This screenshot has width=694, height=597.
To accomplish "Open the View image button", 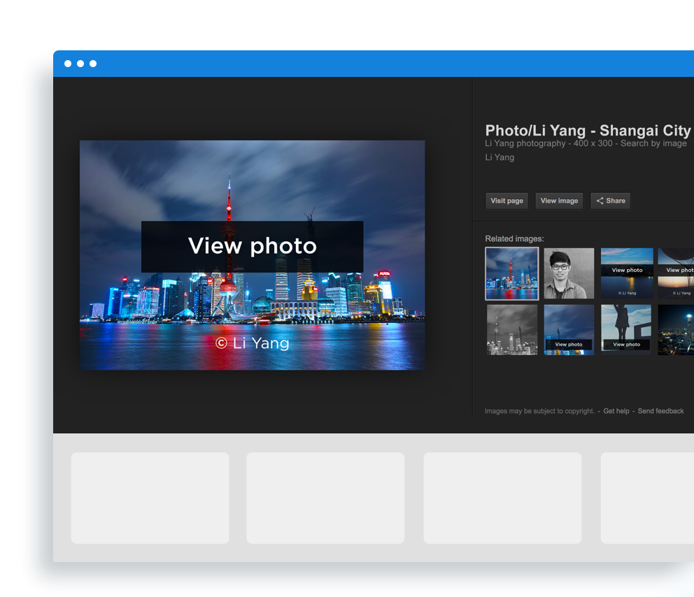I will pyautogui.click(x=559, y=201).
